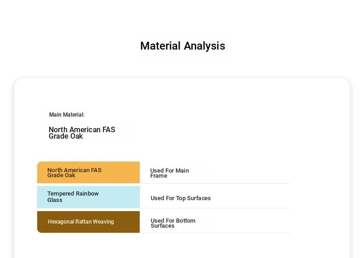Click the word Surfaces in the bottom row
363x258 pixels.
coord(163,226)
